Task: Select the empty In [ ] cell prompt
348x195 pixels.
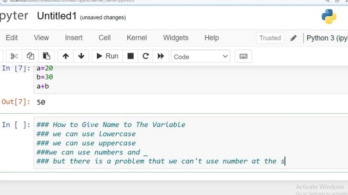Action: point(16,125)
